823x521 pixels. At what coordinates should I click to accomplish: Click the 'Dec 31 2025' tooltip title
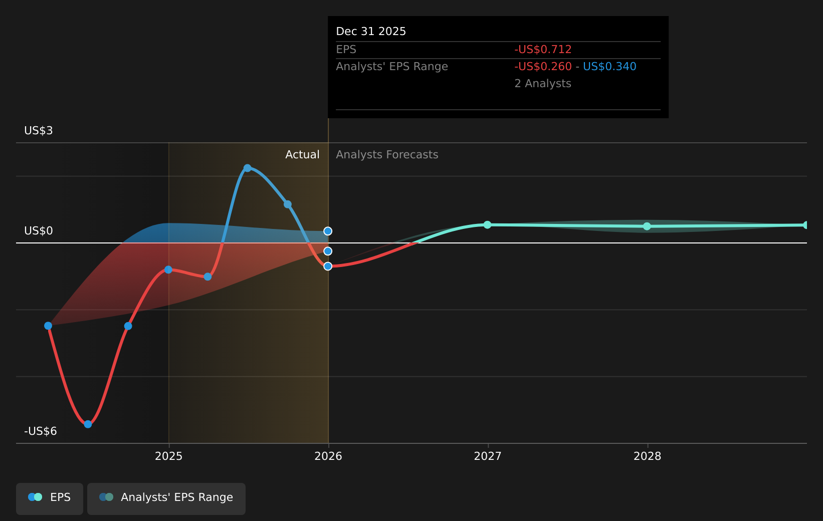371,31
